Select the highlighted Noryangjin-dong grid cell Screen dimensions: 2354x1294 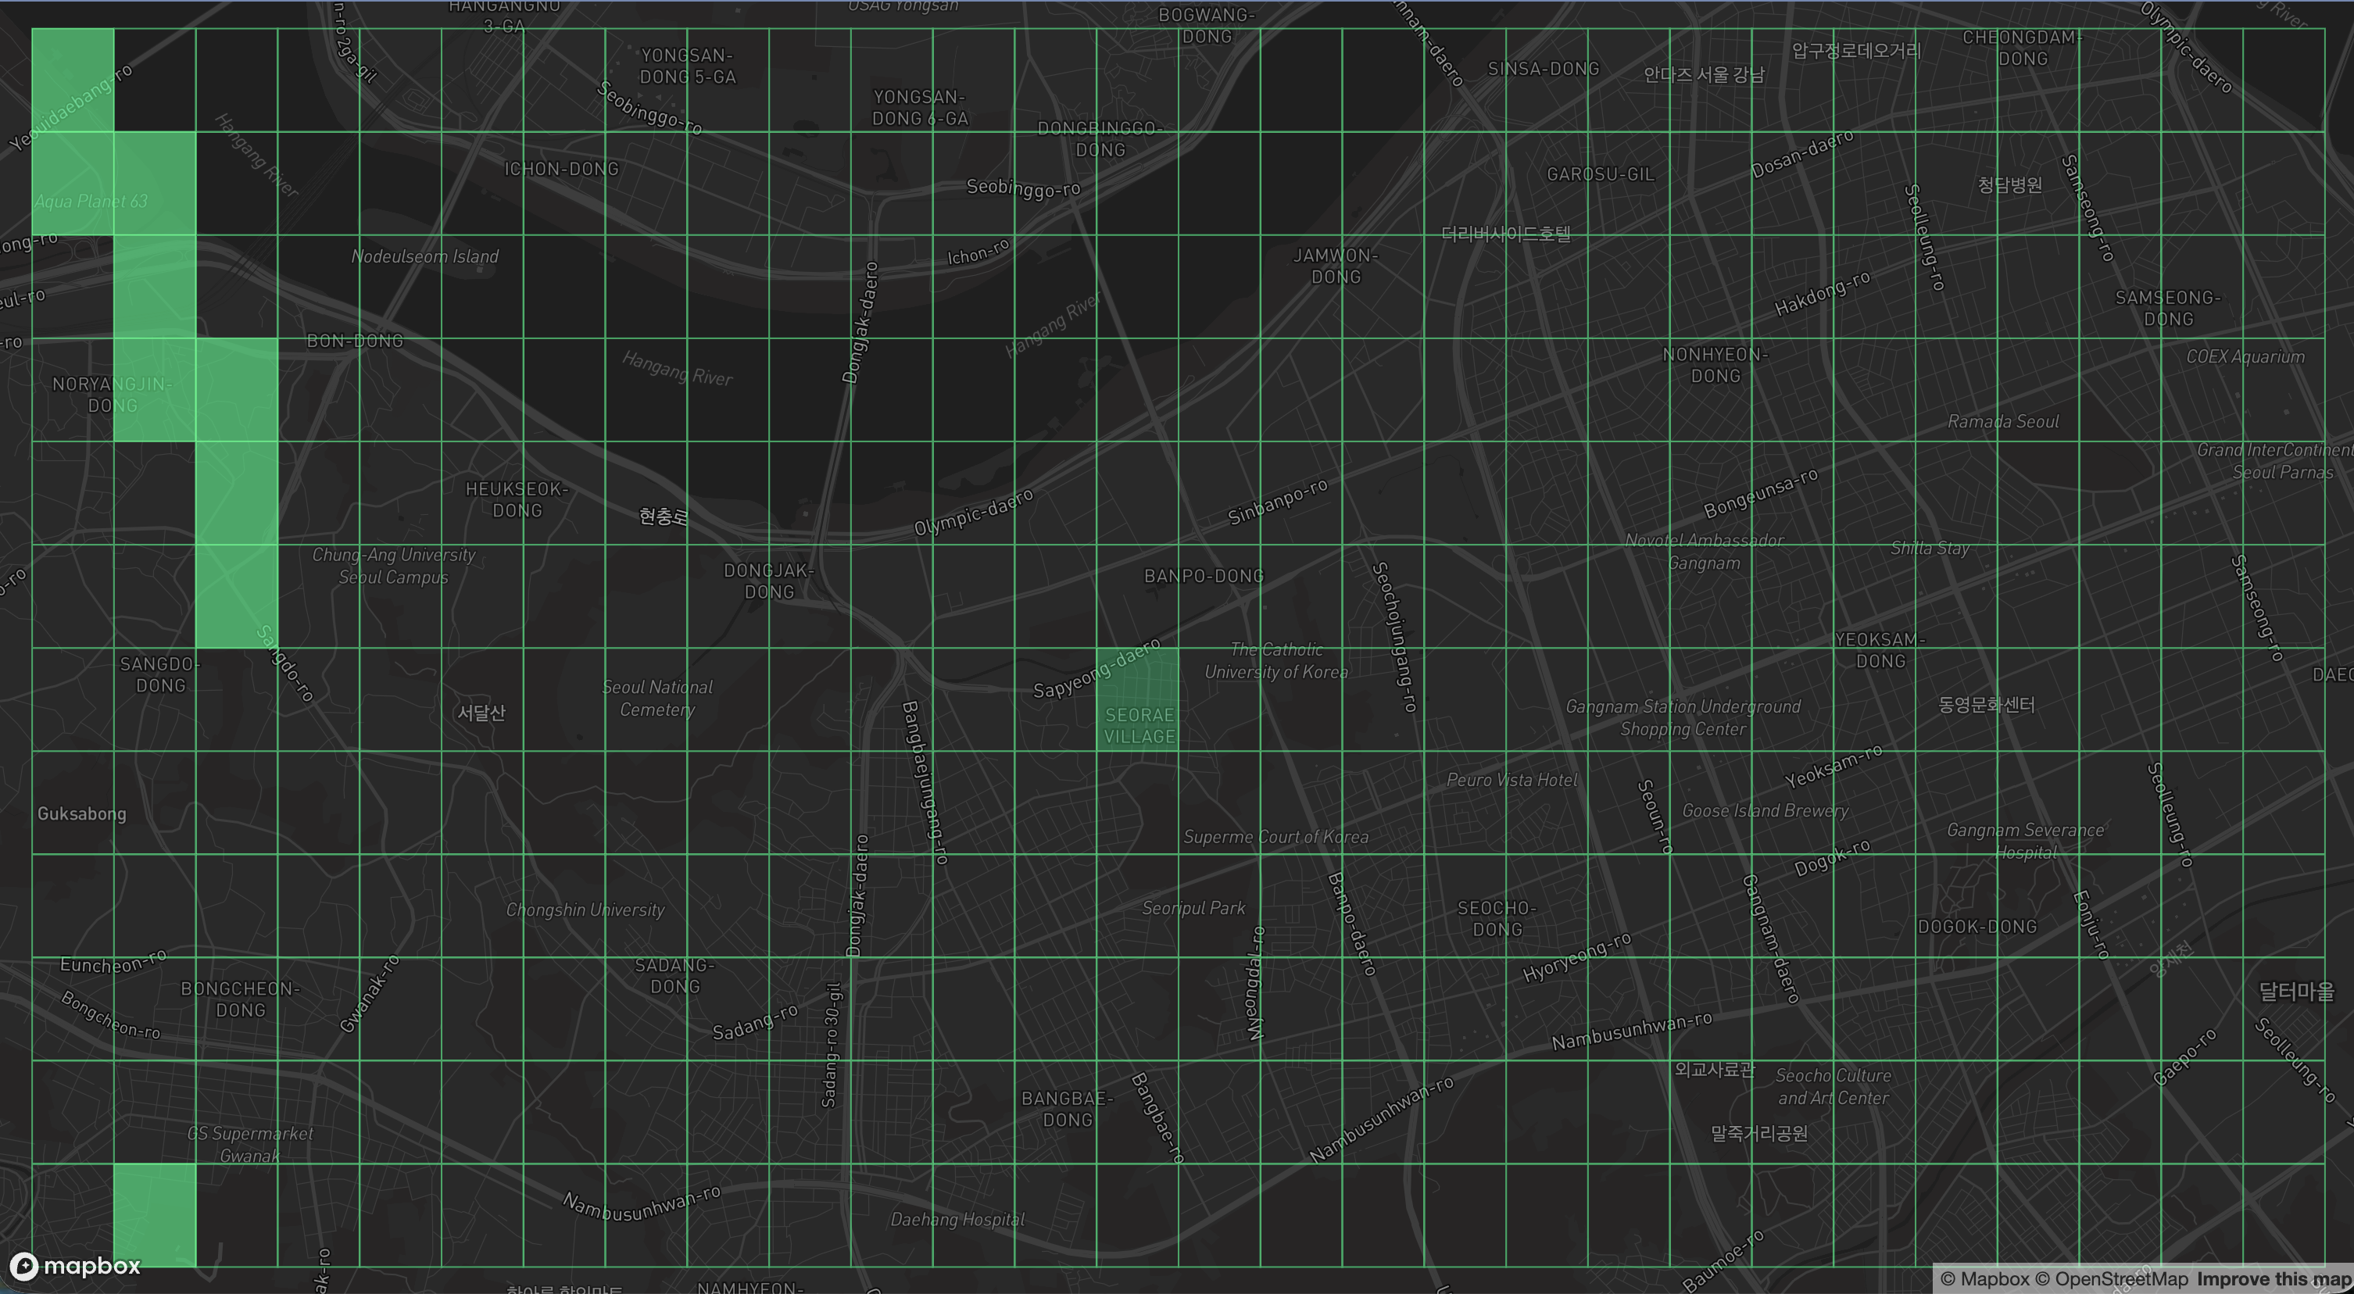point(153,390)
